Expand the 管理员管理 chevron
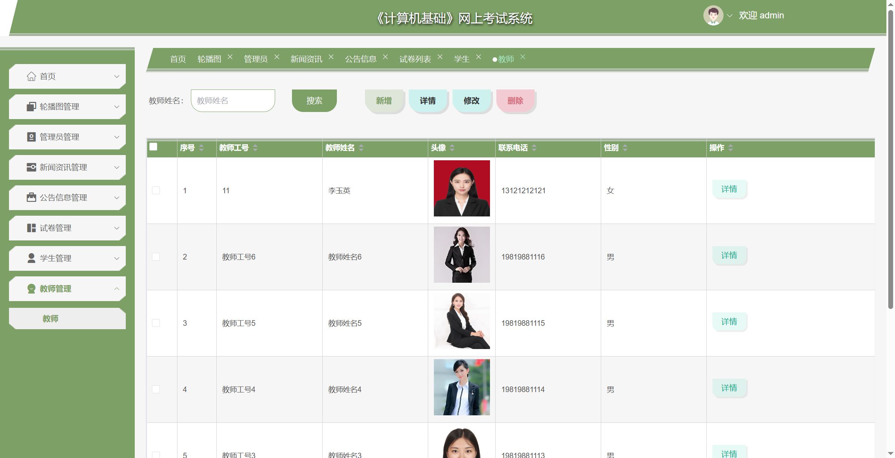Screen dimensions: 895x458 [117, 137]
